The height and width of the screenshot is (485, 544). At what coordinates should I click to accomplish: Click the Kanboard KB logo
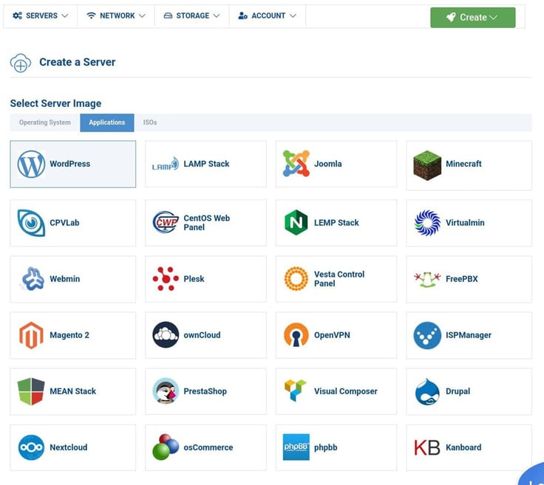click(427, 447)
